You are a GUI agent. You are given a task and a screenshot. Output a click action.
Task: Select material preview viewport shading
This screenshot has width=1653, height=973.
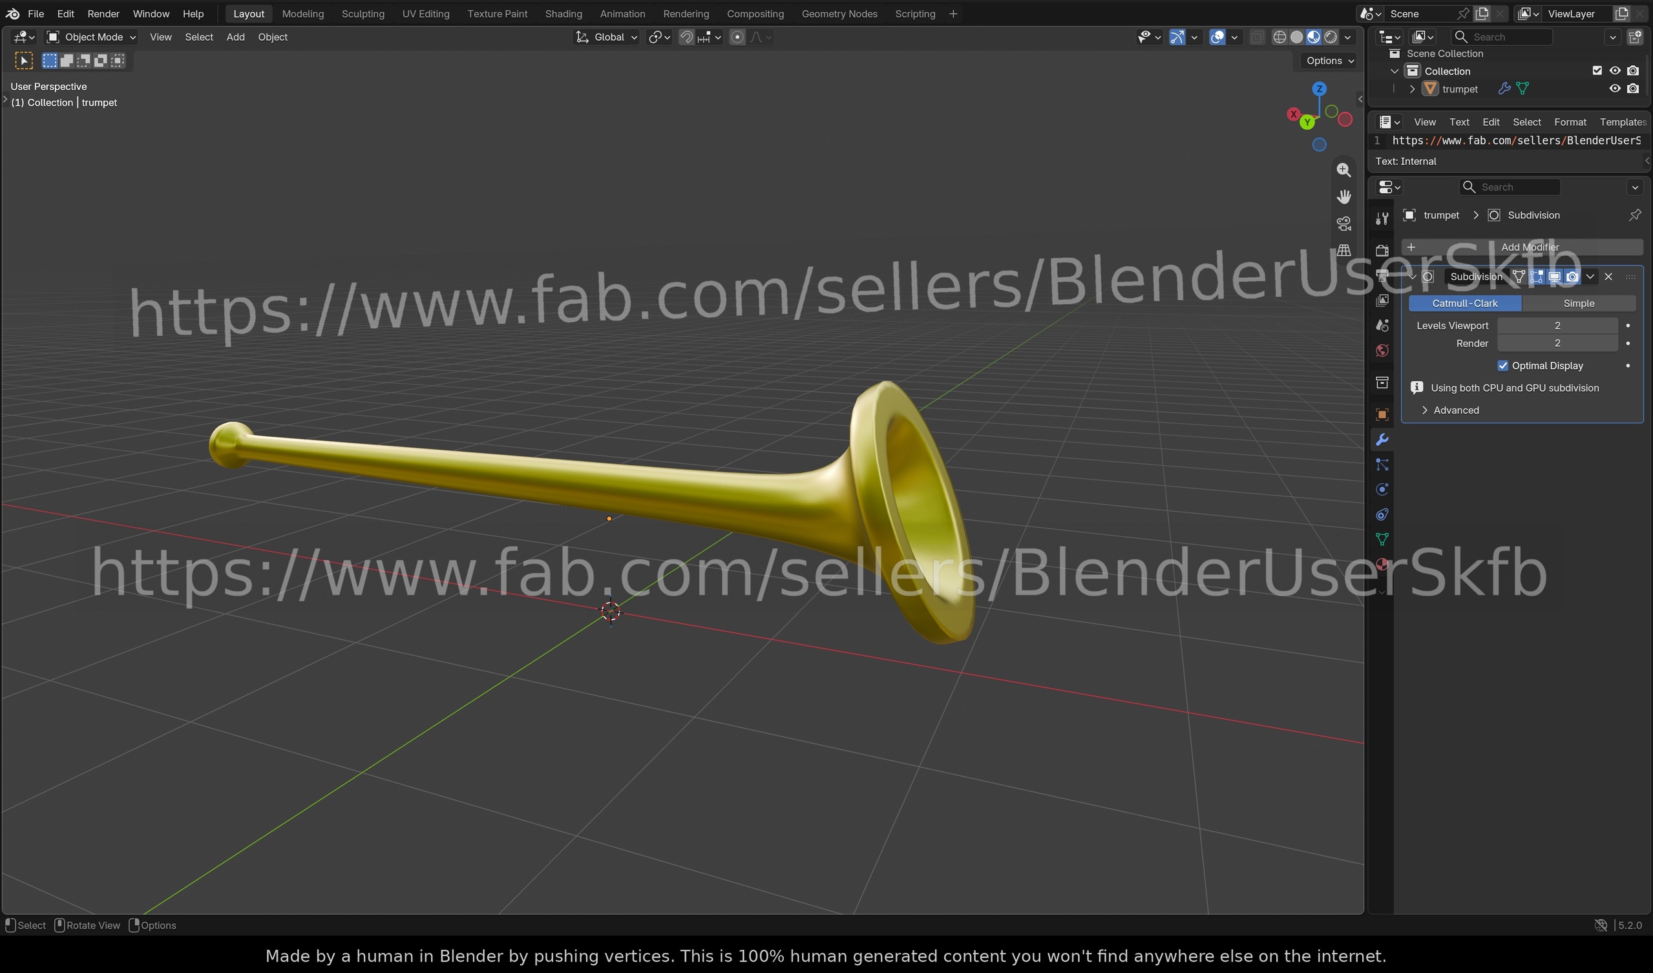coord(1313,37)
